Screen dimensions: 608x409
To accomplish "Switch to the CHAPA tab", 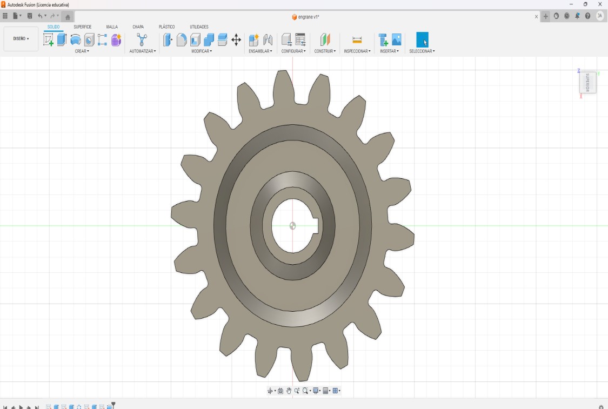I will (138, 27).
